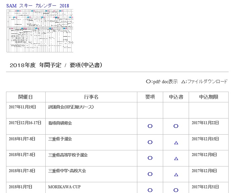Click the ski calendar thumbnail image
Viewport: 234px width, 193px height.
(40, 31)
